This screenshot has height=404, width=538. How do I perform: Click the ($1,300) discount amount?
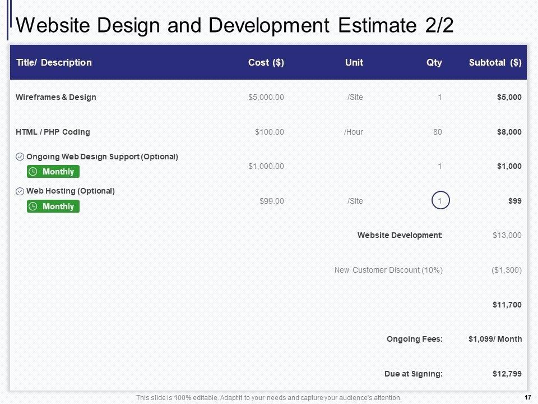click(x=506, y=270)
